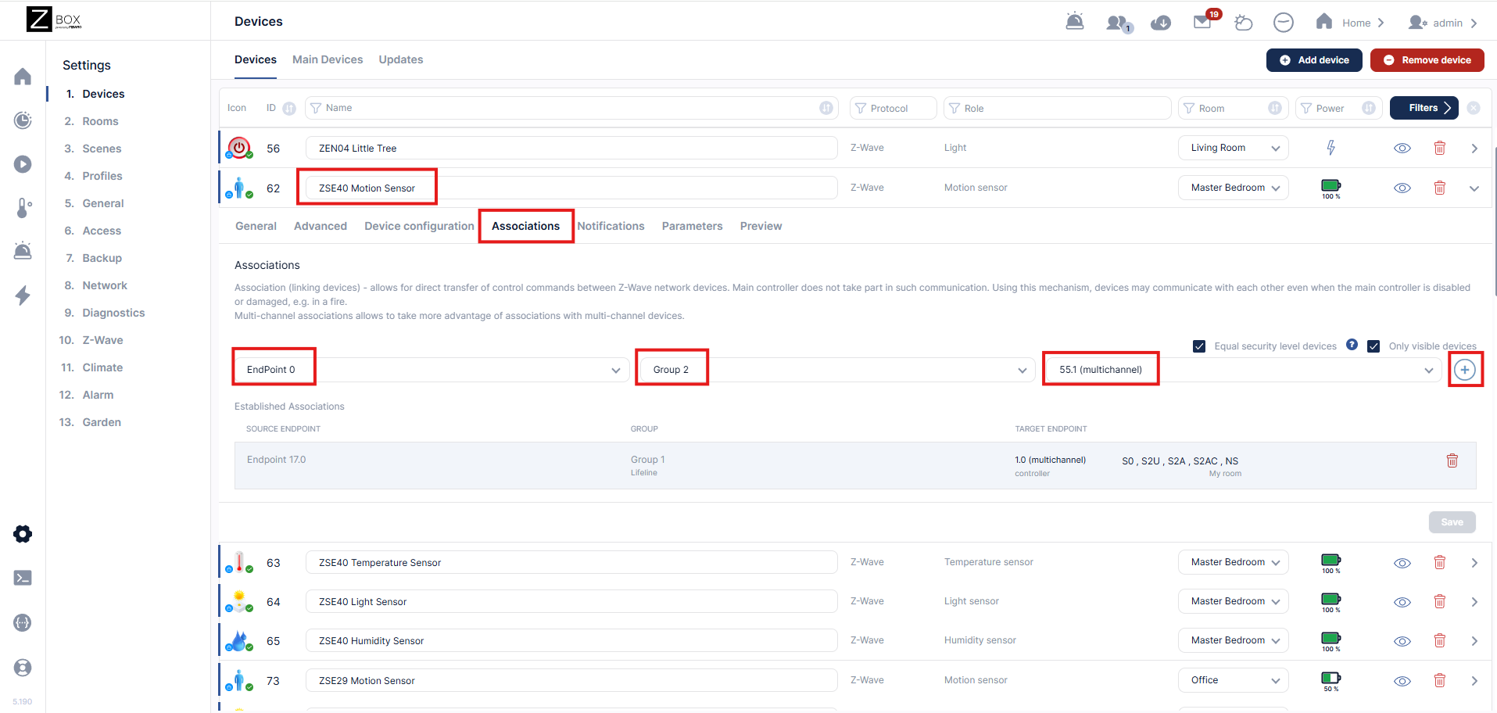1497x713 pixels.
Task: Open room dropdown for ZSE40 Motion Sensor
Action: [1234, 188]
